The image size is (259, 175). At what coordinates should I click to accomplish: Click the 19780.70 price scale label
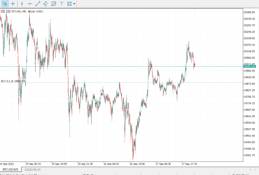[249, 97]
